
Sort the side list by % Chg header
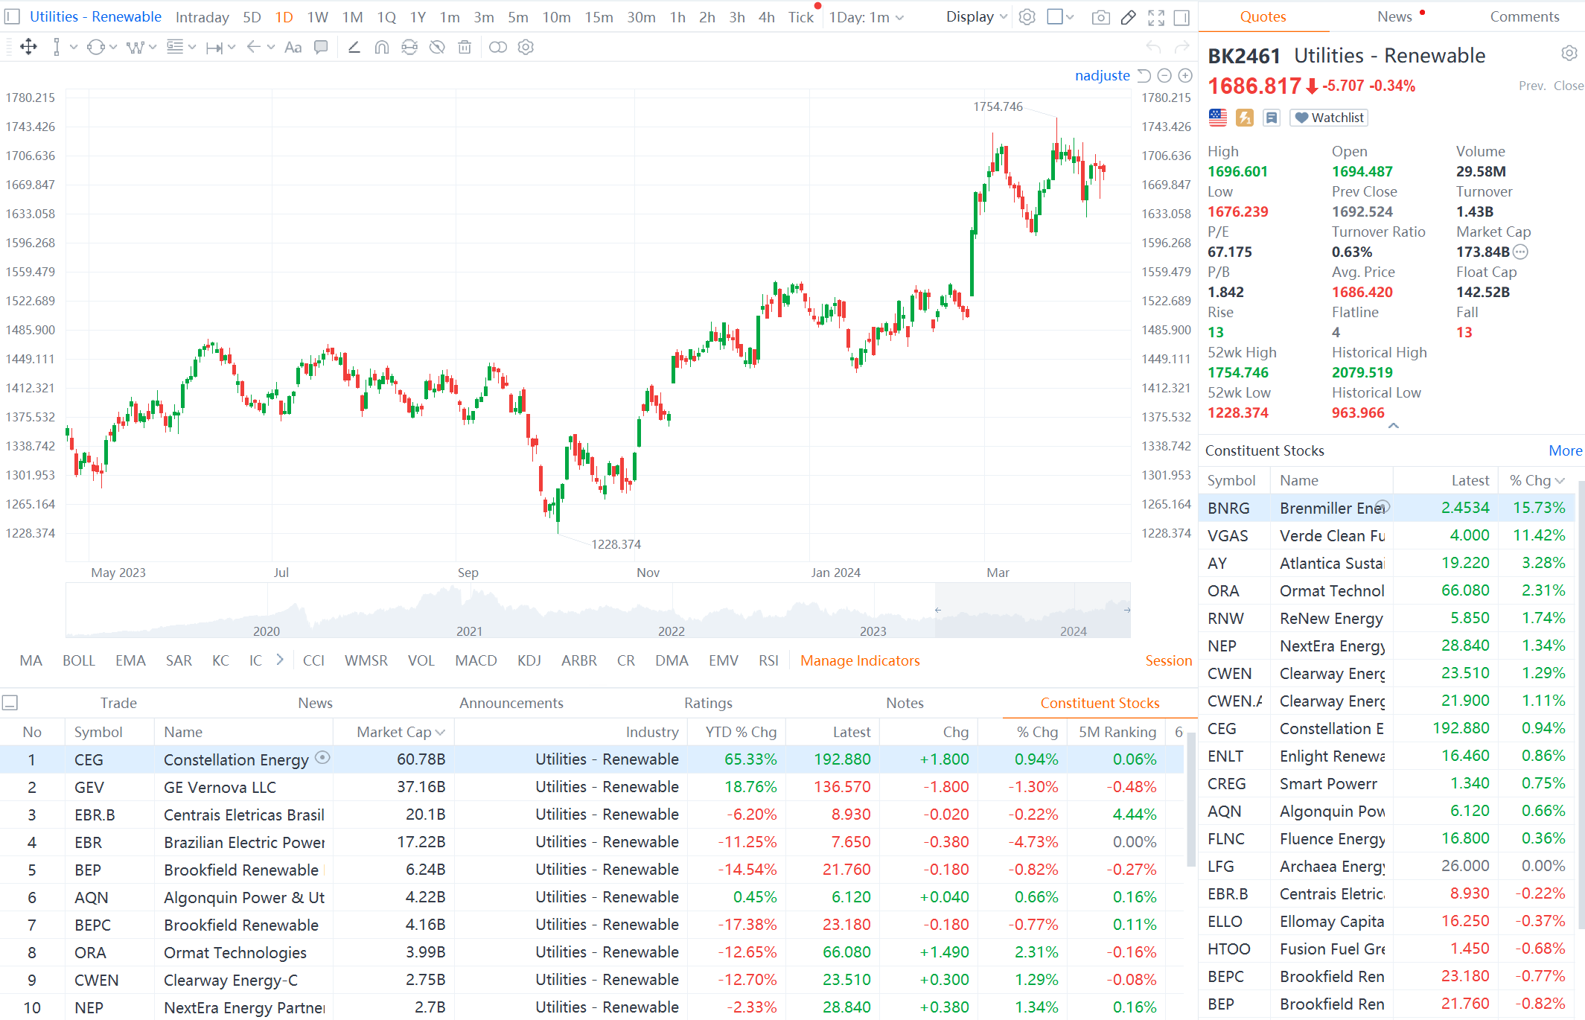[x=1537, y=481]
